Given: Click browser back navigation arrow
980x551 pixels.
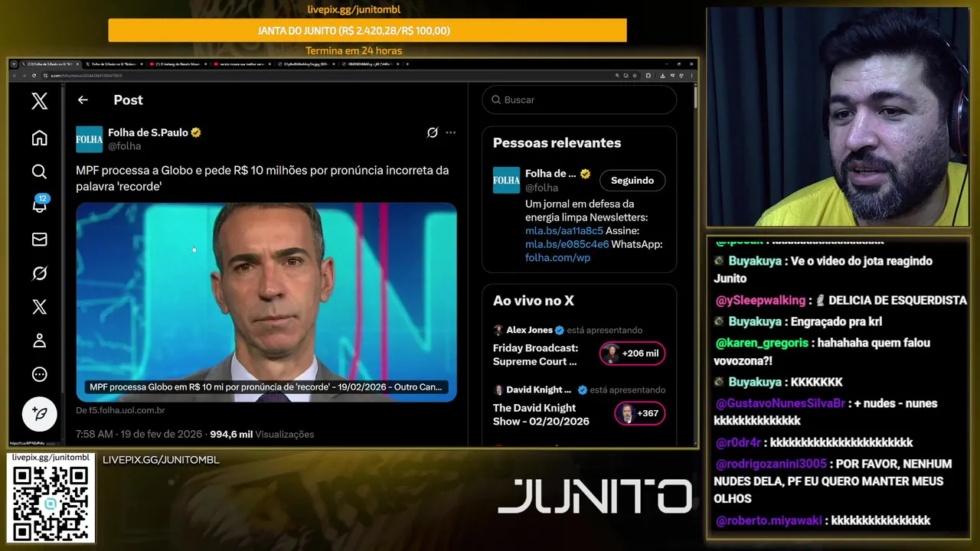Looking at the screenshot, I should click(15, 75).
